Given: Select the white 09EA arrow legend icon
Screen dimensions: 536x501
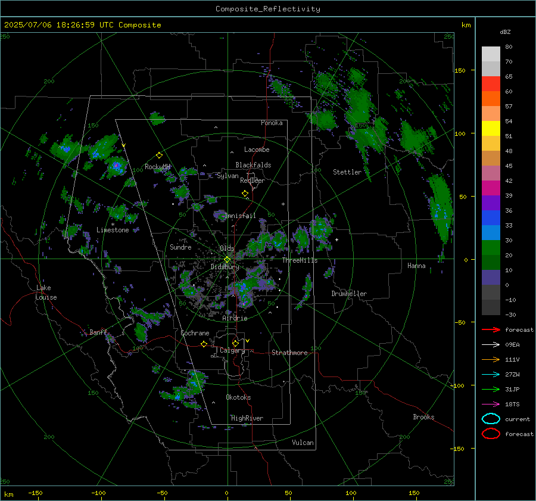Looking at the screenshot, I should pos(491,345).
